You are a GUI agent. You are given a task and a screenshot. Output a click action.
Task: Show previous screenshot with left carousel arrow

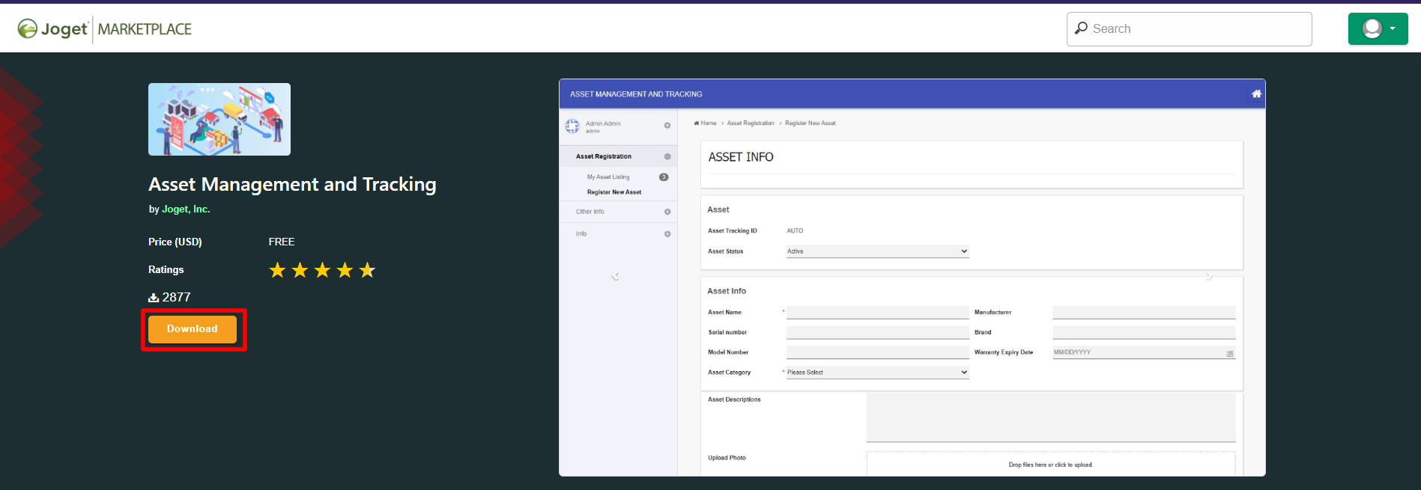pyautogui.click(x=615, y=277)
